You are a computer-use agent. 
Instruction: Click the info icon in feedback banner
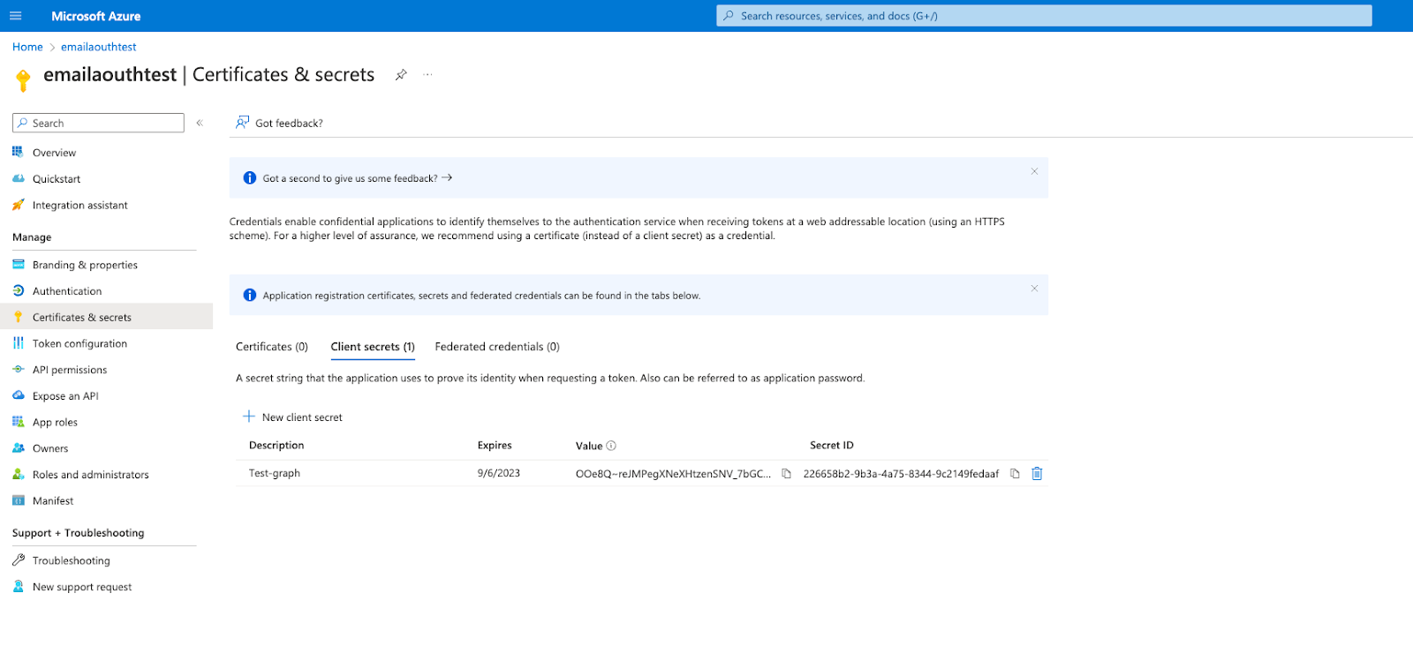click(x=249, y=178)
